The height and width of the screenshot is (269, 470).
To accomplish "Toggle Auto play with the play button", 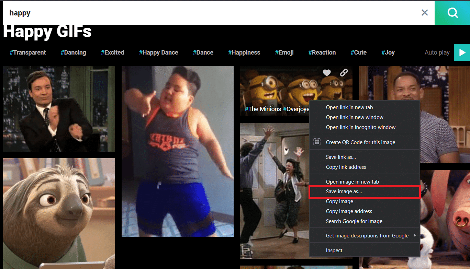I will click(x=462, y=52).
